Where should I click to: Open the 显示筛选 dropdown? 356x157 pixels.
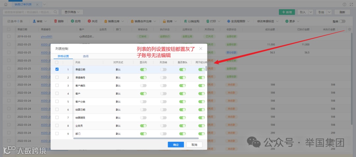72,12
